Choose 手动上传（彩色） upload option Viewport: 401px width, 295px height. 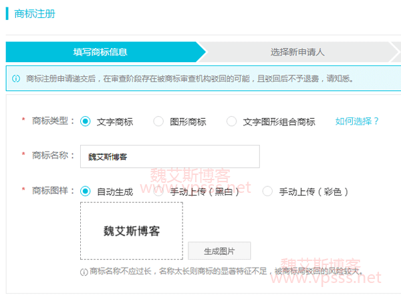pos(268,192)
